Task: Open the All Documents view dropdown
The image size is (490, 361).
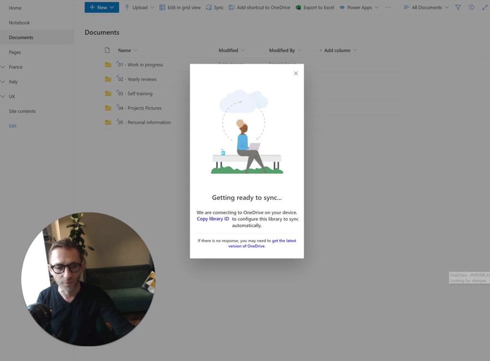Action: coord(426,7)
